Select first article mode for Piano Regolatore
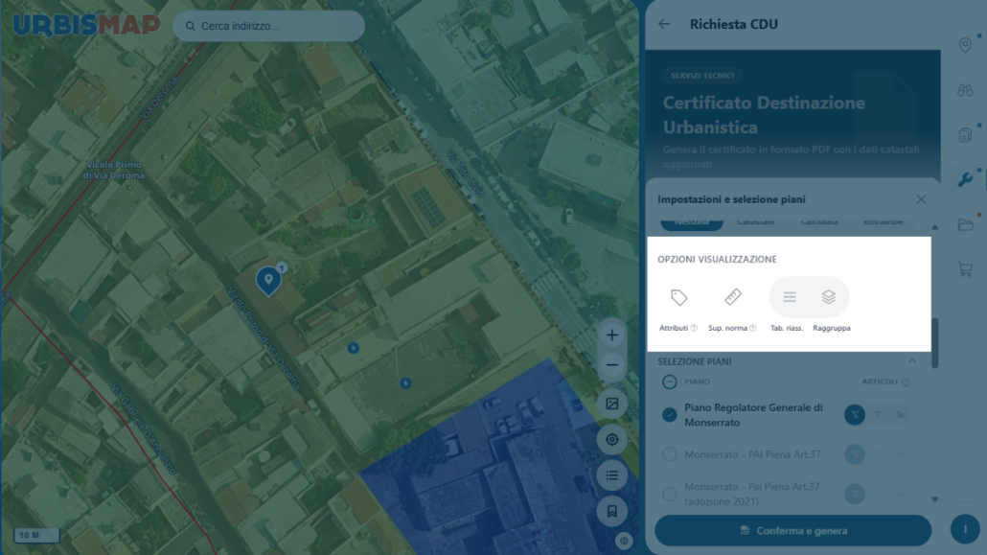The image size is (987, 555). [854, 414]
